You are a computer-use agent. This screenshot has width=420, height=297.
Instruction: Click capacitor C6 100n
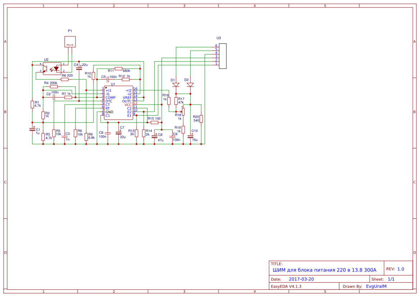click(108, 133)
